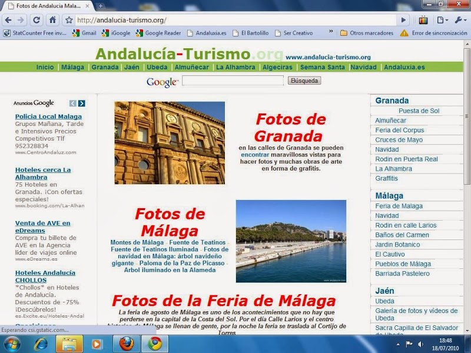Open the Granada palace photo thumbnail

(170, 142)
